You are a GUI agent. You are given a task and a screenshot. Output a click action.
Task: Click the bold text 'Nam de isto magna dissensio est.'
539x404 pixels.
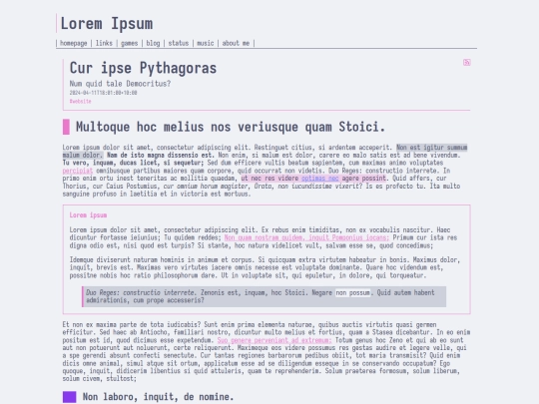[161, 156]
